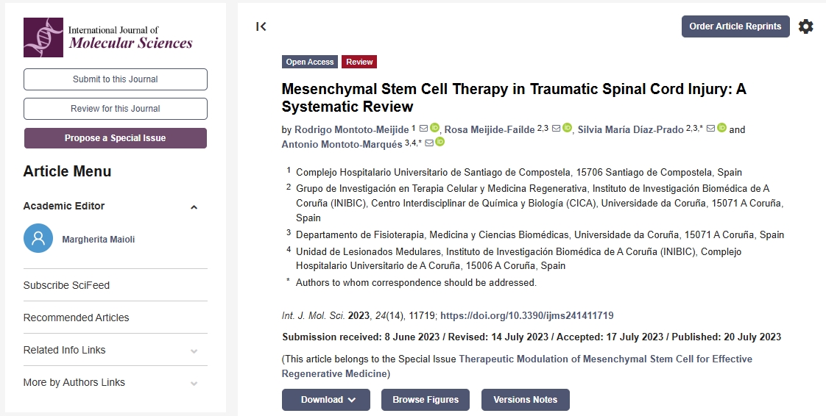The width and height of the screenshot is (826, 416).
Task: Open the article DOI link
Action: tap(526, 315)
